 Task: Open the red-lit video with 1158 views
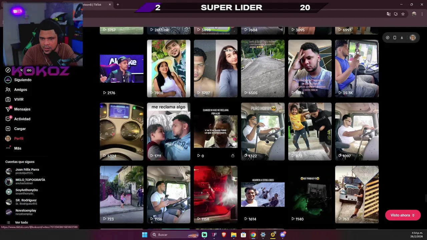(216, 195)
